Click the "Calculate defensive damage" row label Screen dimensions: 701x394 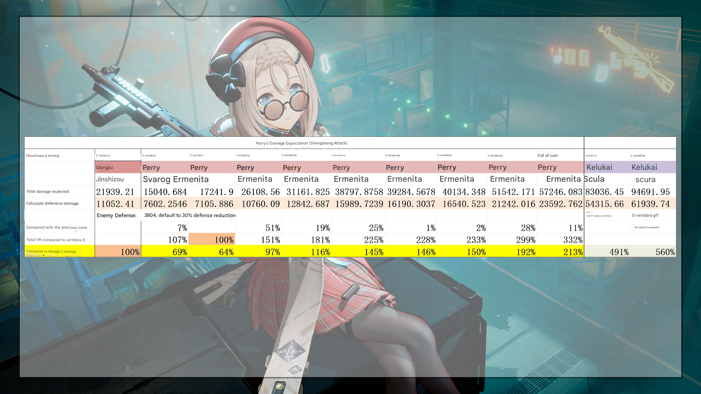[52, 203]
